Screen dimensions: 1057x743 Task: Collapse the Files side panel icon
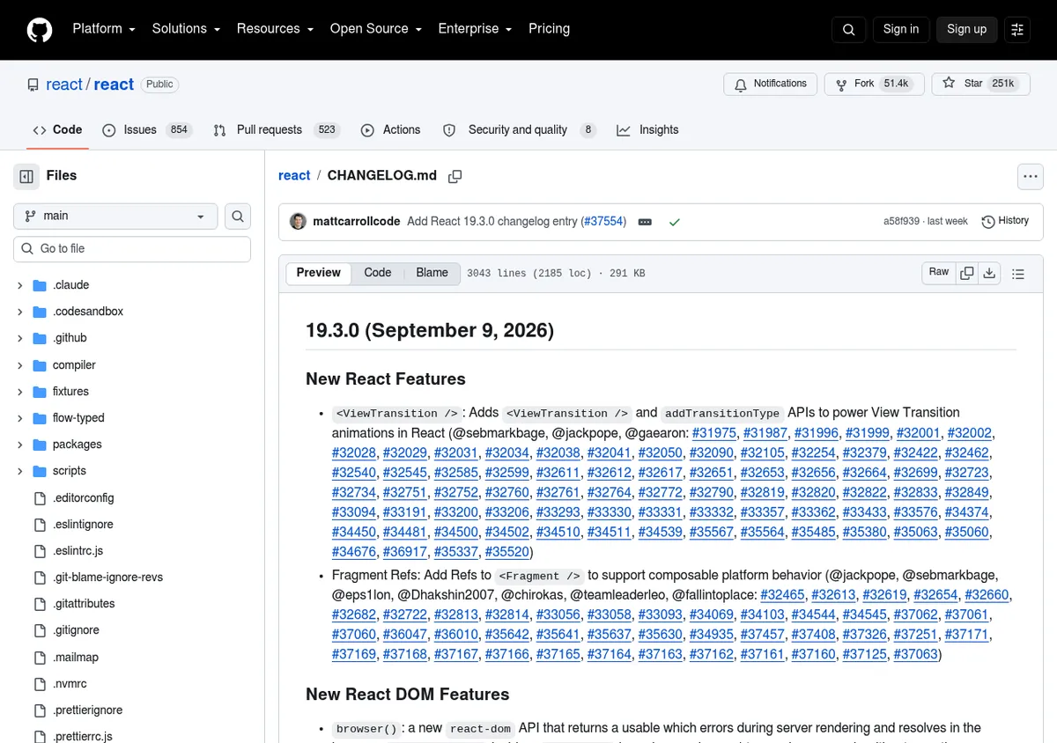coord(26,176)
